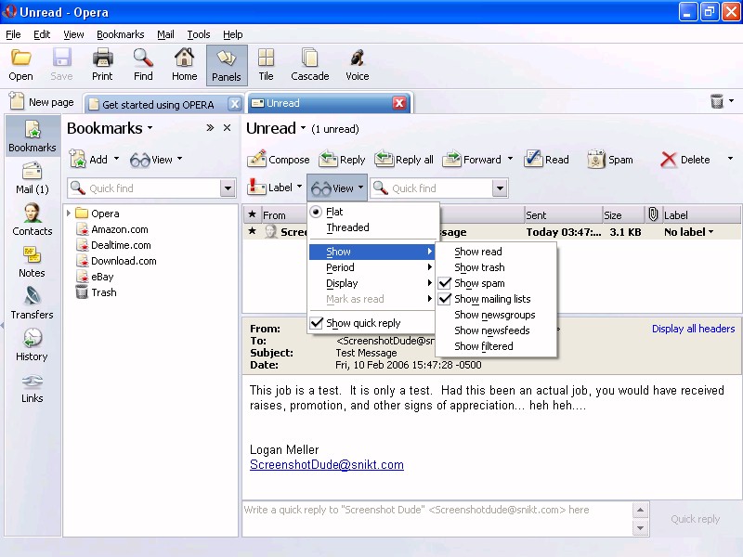Select the Threaded view option
This screenshot has width=743, height=557.
pos(347,227)
